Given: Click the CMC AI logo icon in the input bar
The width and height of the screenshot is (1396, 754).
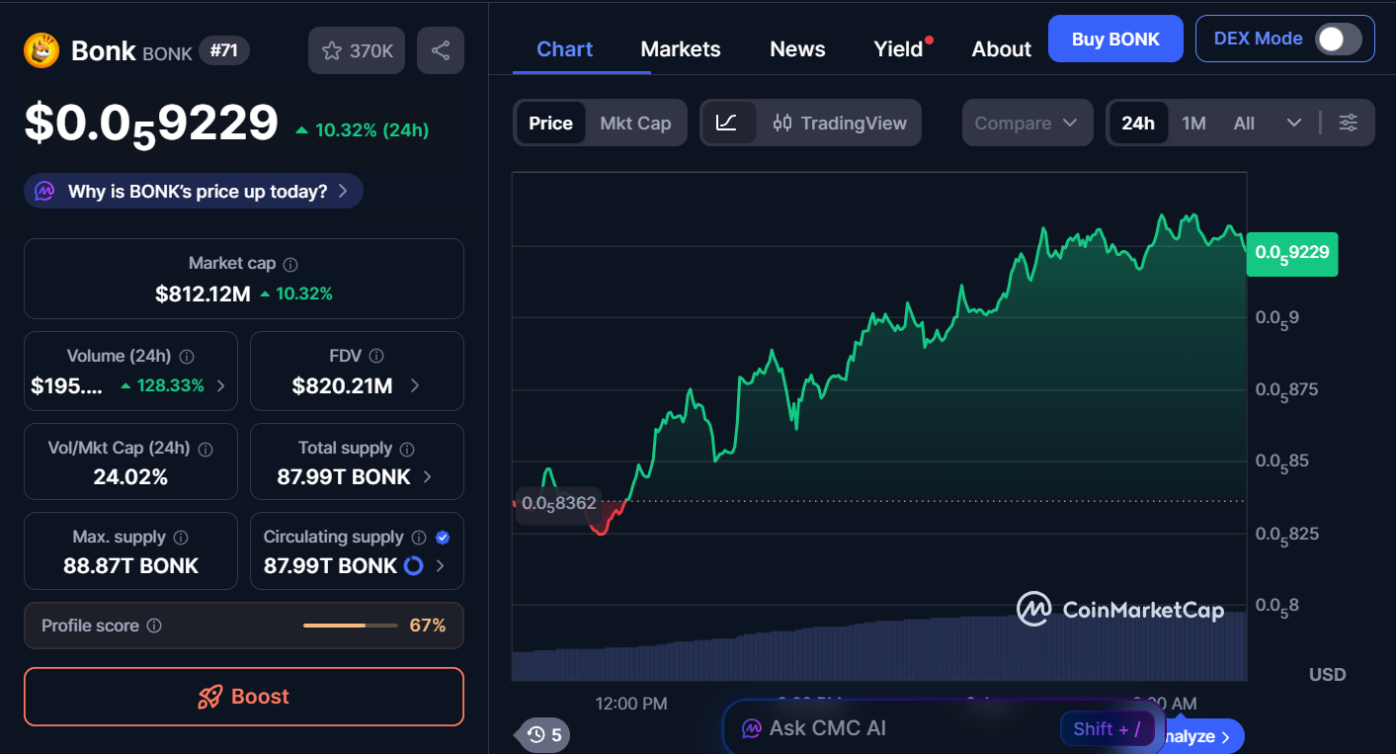Looking at the screenshot, I should 752,727.
